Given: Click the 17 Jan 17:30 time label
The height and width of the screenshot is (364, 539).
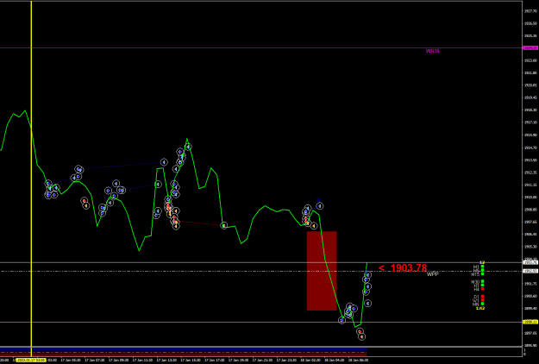Looking at the screenshot, I should click(215, 360).
